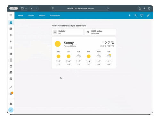Screen dimensions: 160x124
Task: Open the Energy lightning bolt icon
Action: (x=11, y=41)
